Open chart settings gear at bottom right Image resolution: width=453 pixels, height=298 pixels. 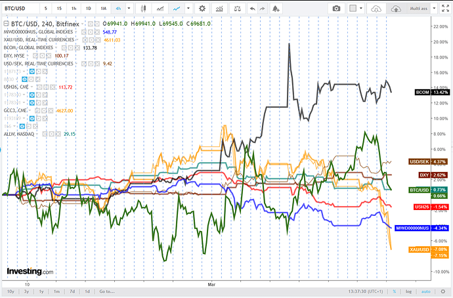(443, 291)
